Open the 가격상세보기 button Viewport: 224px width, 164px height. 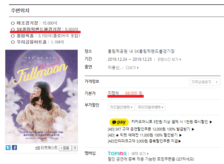point(204,82)
